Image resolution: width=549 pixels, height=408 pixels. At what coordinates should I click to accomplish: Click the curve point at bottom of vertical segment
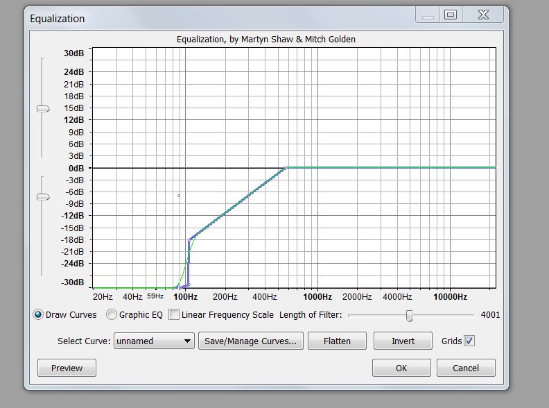[x=189, y=284]
